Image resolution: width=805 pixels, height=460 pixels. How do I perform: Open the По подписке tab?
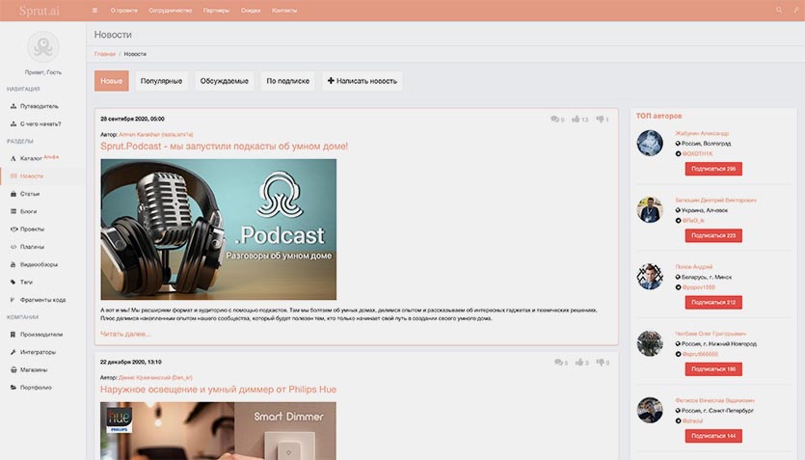pyautogui.click(x=287, y=81)
